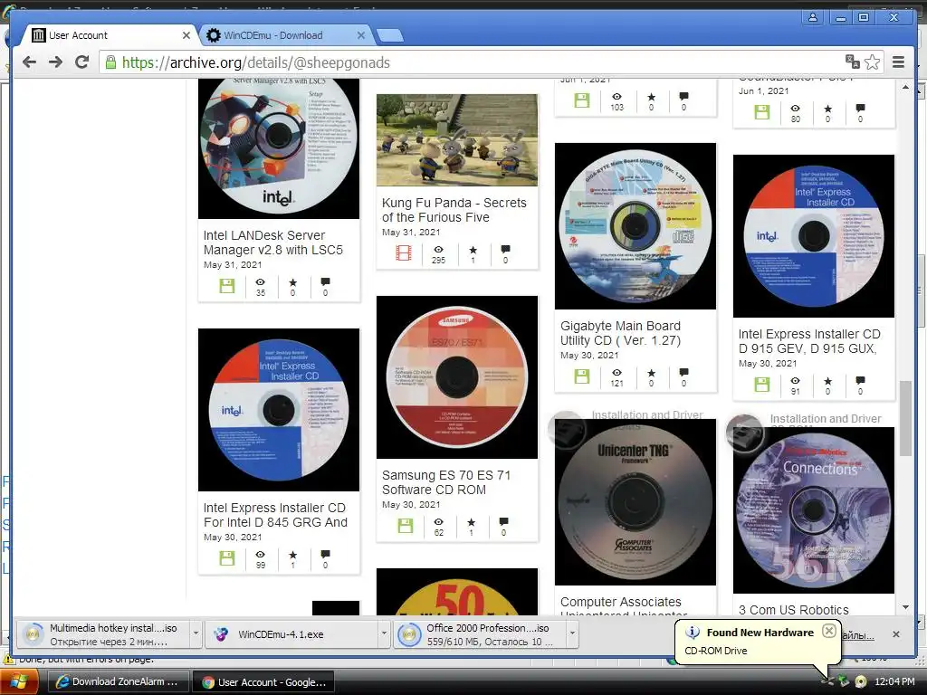Click the star icon under Intel LANDesk

(x=292, y=282)
